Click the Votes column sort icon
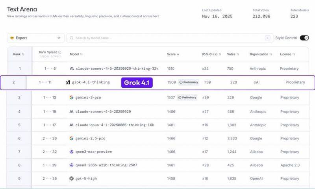 point(238,54)
